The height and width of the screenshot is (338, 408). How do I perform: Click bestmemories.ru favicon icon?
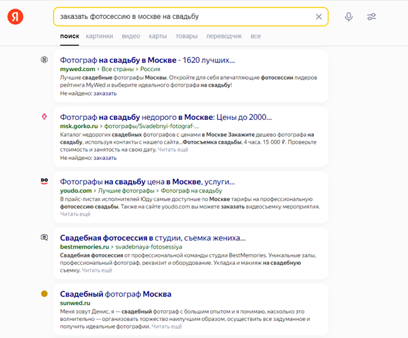tap(44, 237)
